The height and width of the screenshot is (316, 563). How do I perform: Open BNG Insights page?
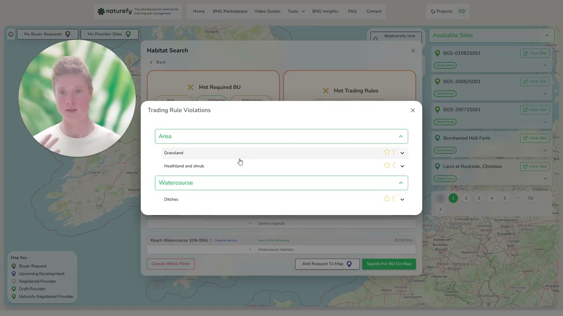(325, 11)
